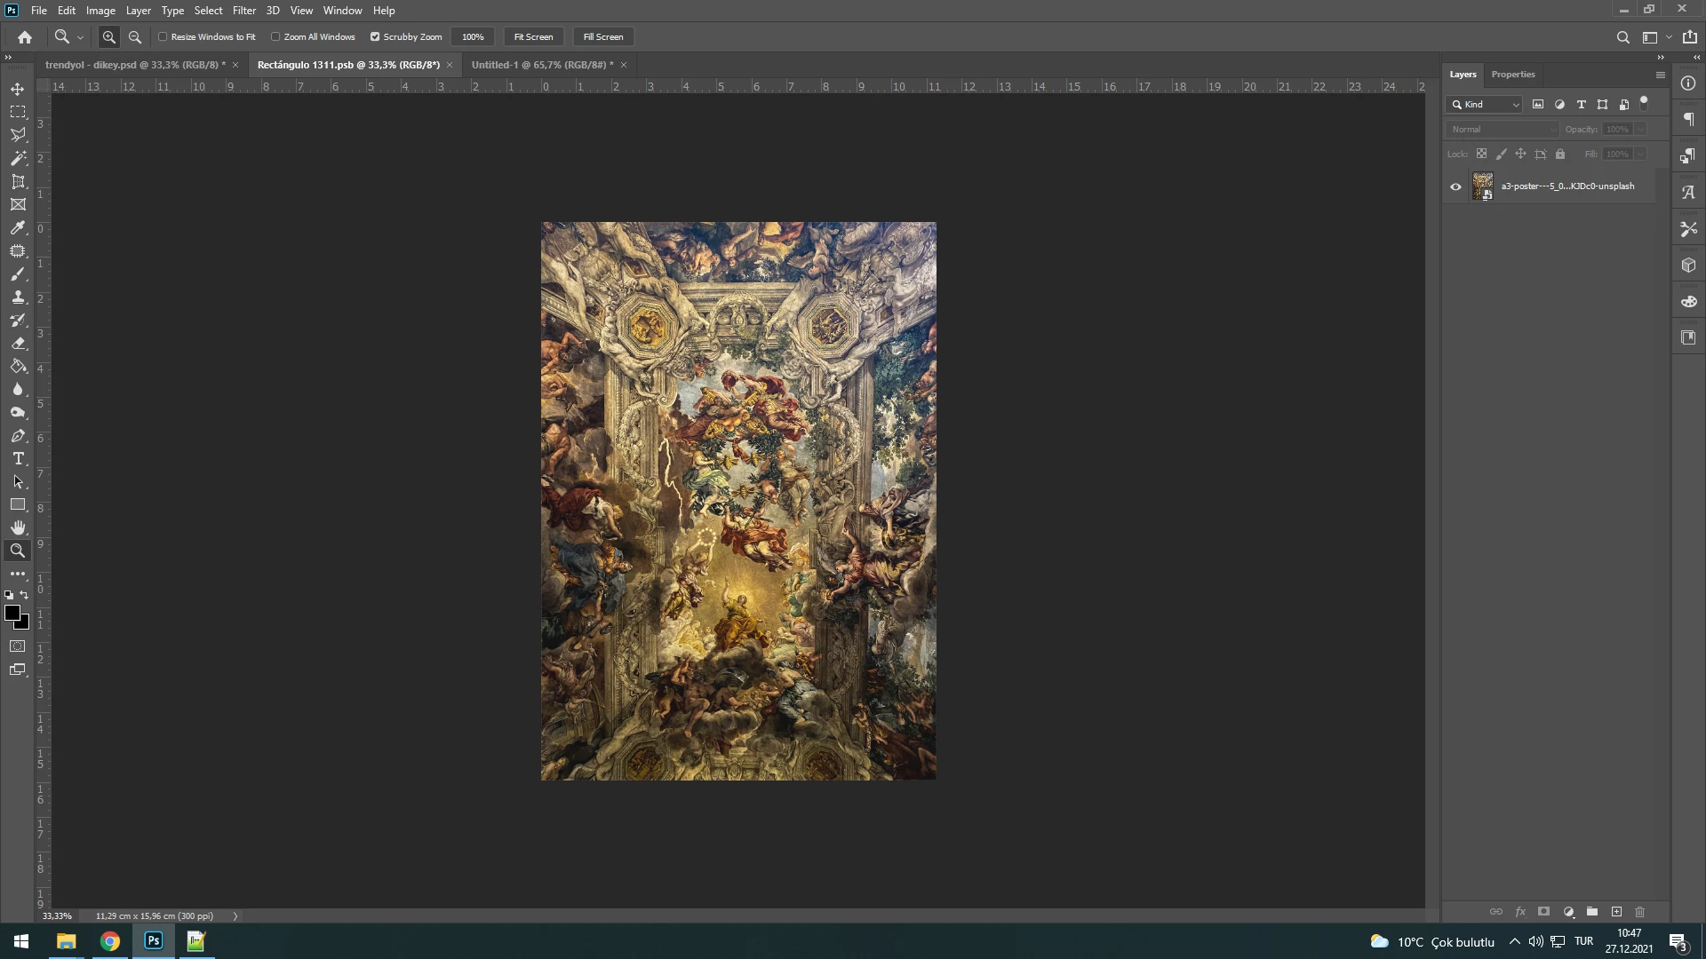
Task: Open the Filter menu
Action: [243, 11]
